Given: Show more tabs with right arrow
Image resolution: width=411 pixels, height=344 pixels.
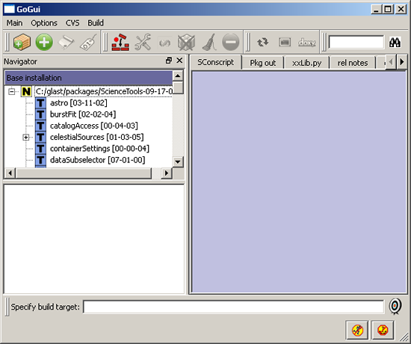Looking at the screenshot, I should [x=402, y=62].
